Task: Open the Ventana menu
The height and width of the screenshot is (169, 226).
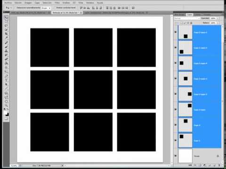Action: pos(90,3)
